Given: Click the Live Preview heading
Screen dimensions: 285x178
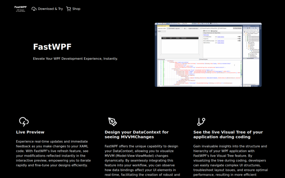Looking at the screenshot, I should [x=30, y=132].
